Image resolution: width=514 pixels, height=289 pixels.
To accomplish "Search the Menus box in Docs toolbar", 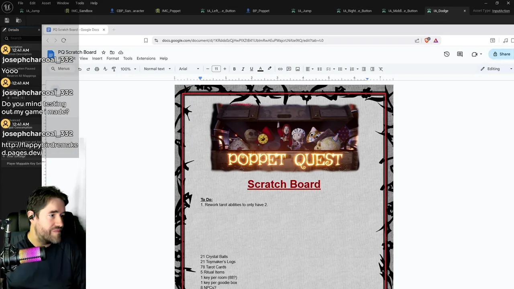I will [x=60, y=69].
